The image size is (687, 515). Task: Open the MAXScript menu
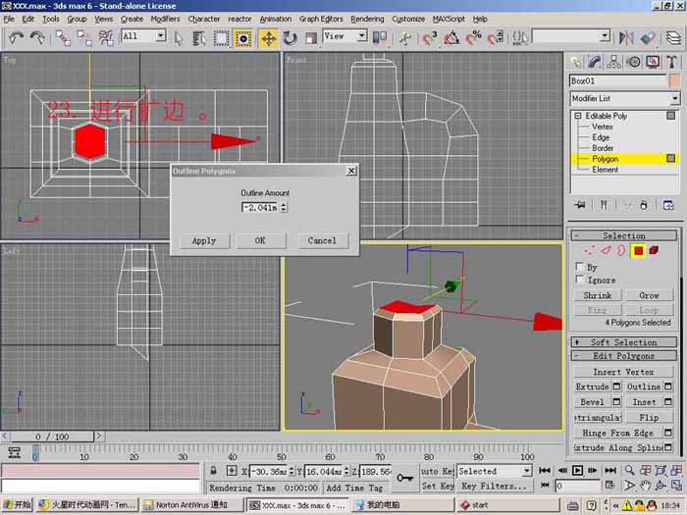tap(449, 19)
